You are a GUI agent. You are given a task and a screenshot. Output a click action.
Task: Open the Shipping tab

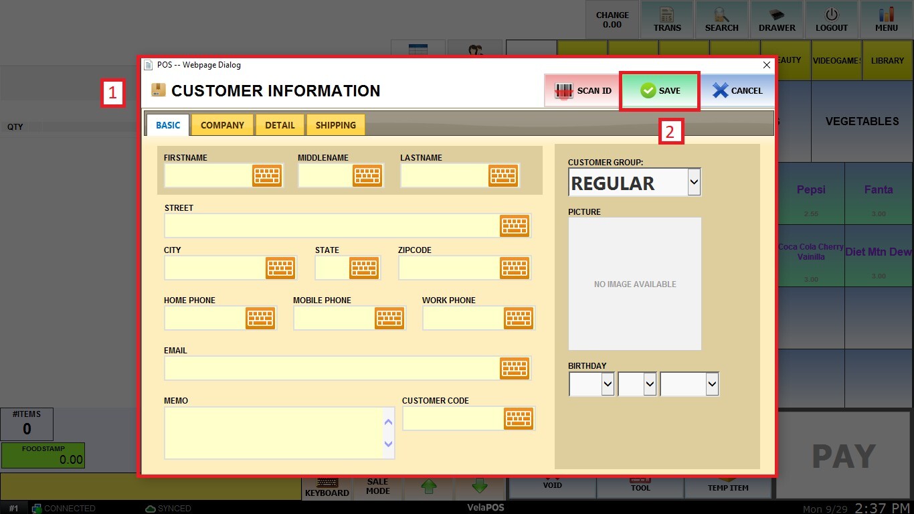click(335, 125)
